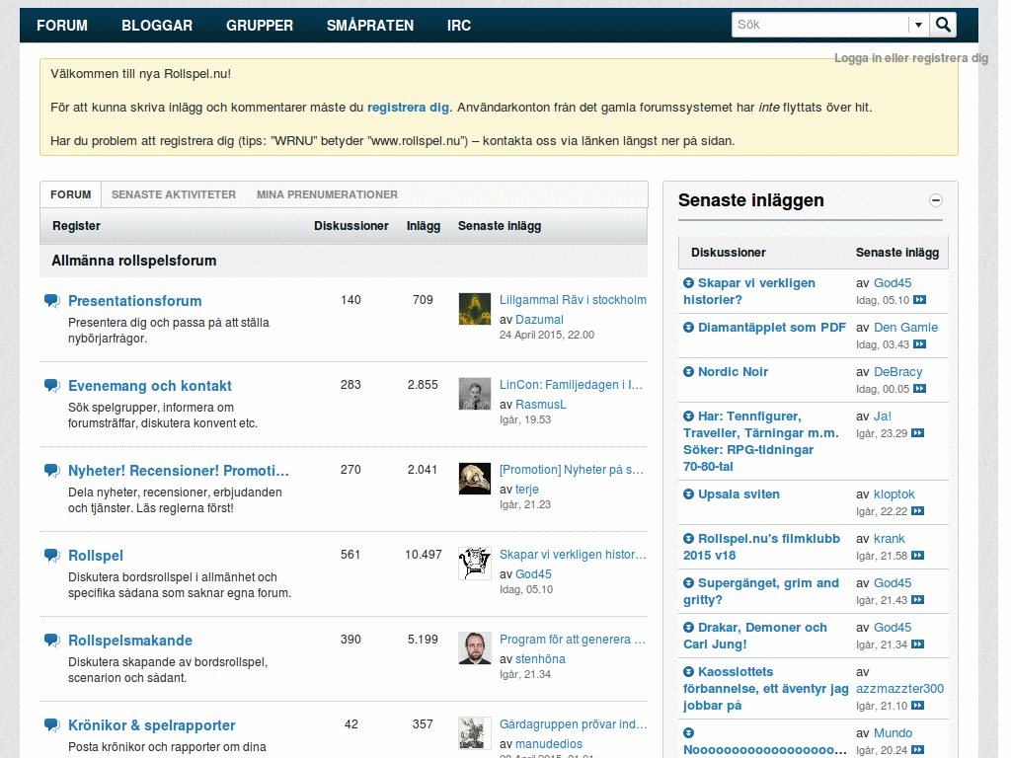This screenshot has width=1011, height=758.
Task: Click go-to-last-post icon for Diamantäpplet som PDF
Action: pos(919,344)
